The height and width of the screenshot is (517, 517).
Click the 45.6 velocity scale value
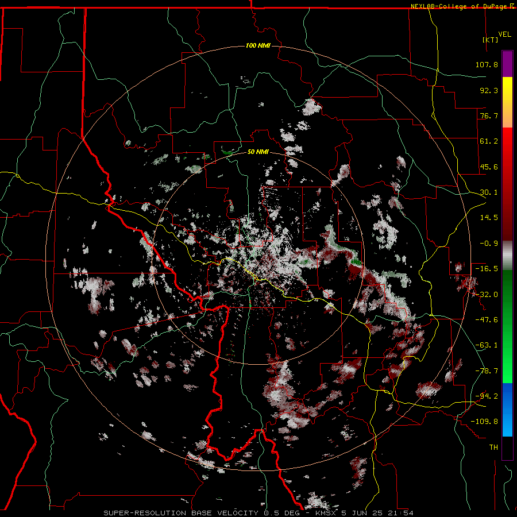(x=489, y=167)
